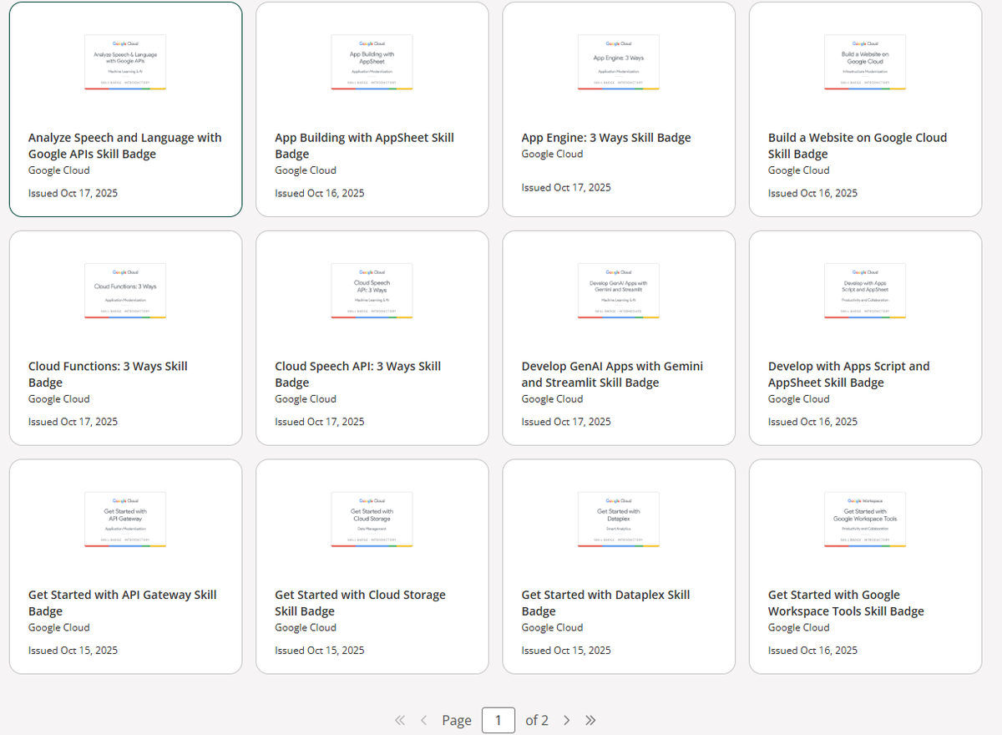
Task: Click the 'of 2' page count text
Action: tap(537, 720)
